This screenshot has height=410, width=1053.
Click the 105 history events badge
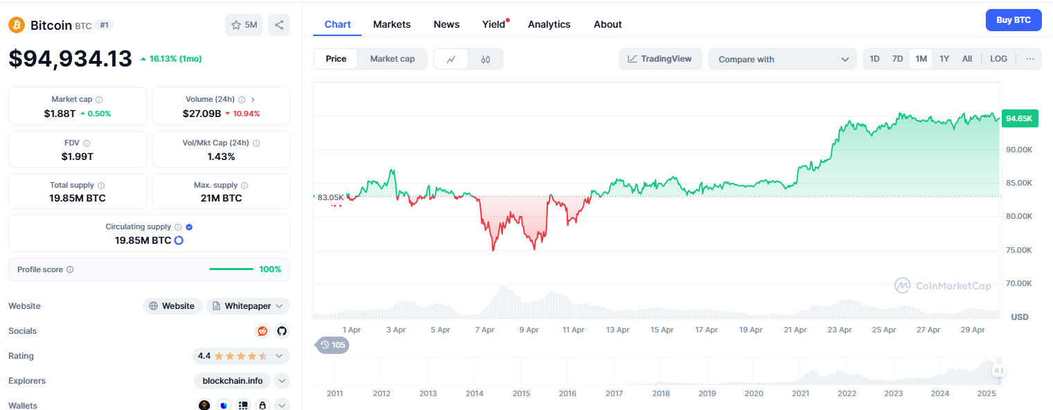click(x=333, y=345)
